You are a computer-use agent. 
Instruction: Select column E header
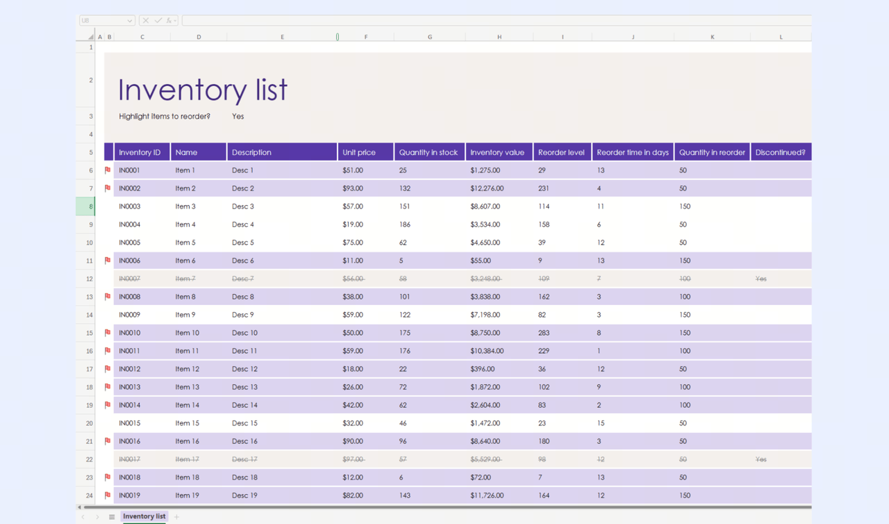(282, 37)
